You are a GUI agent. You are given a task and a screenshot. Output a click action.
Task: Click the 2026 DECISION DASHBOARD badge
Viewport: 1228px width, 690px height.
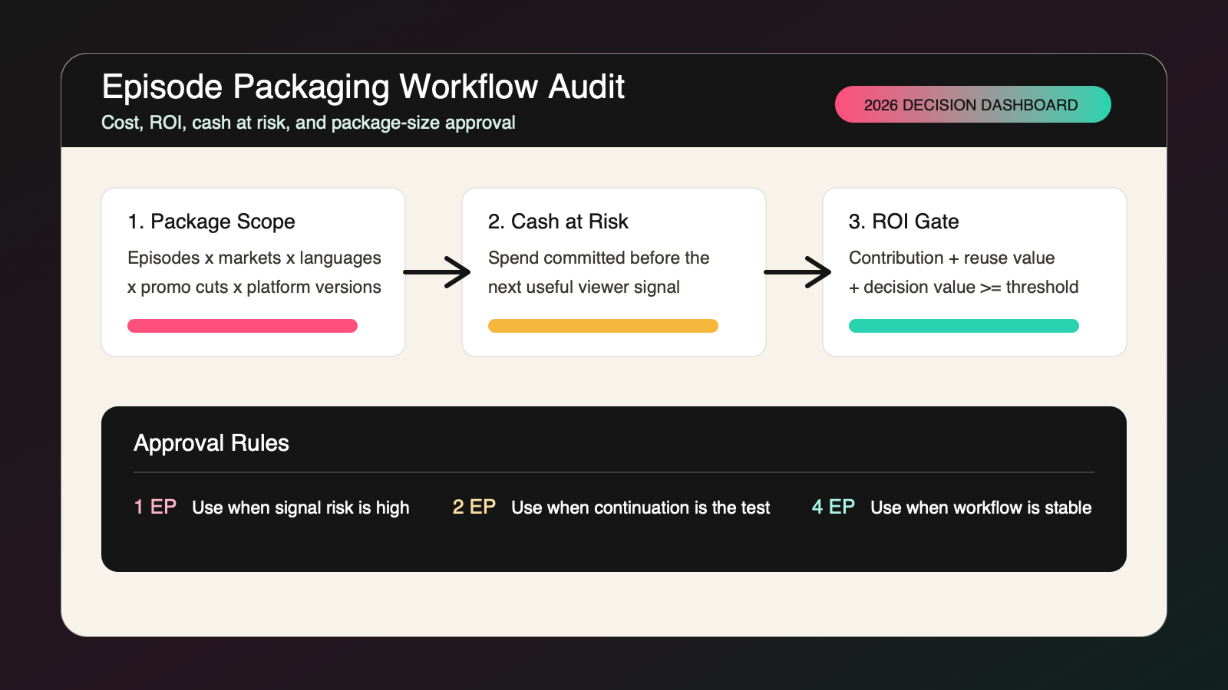[x=972, y=104]
